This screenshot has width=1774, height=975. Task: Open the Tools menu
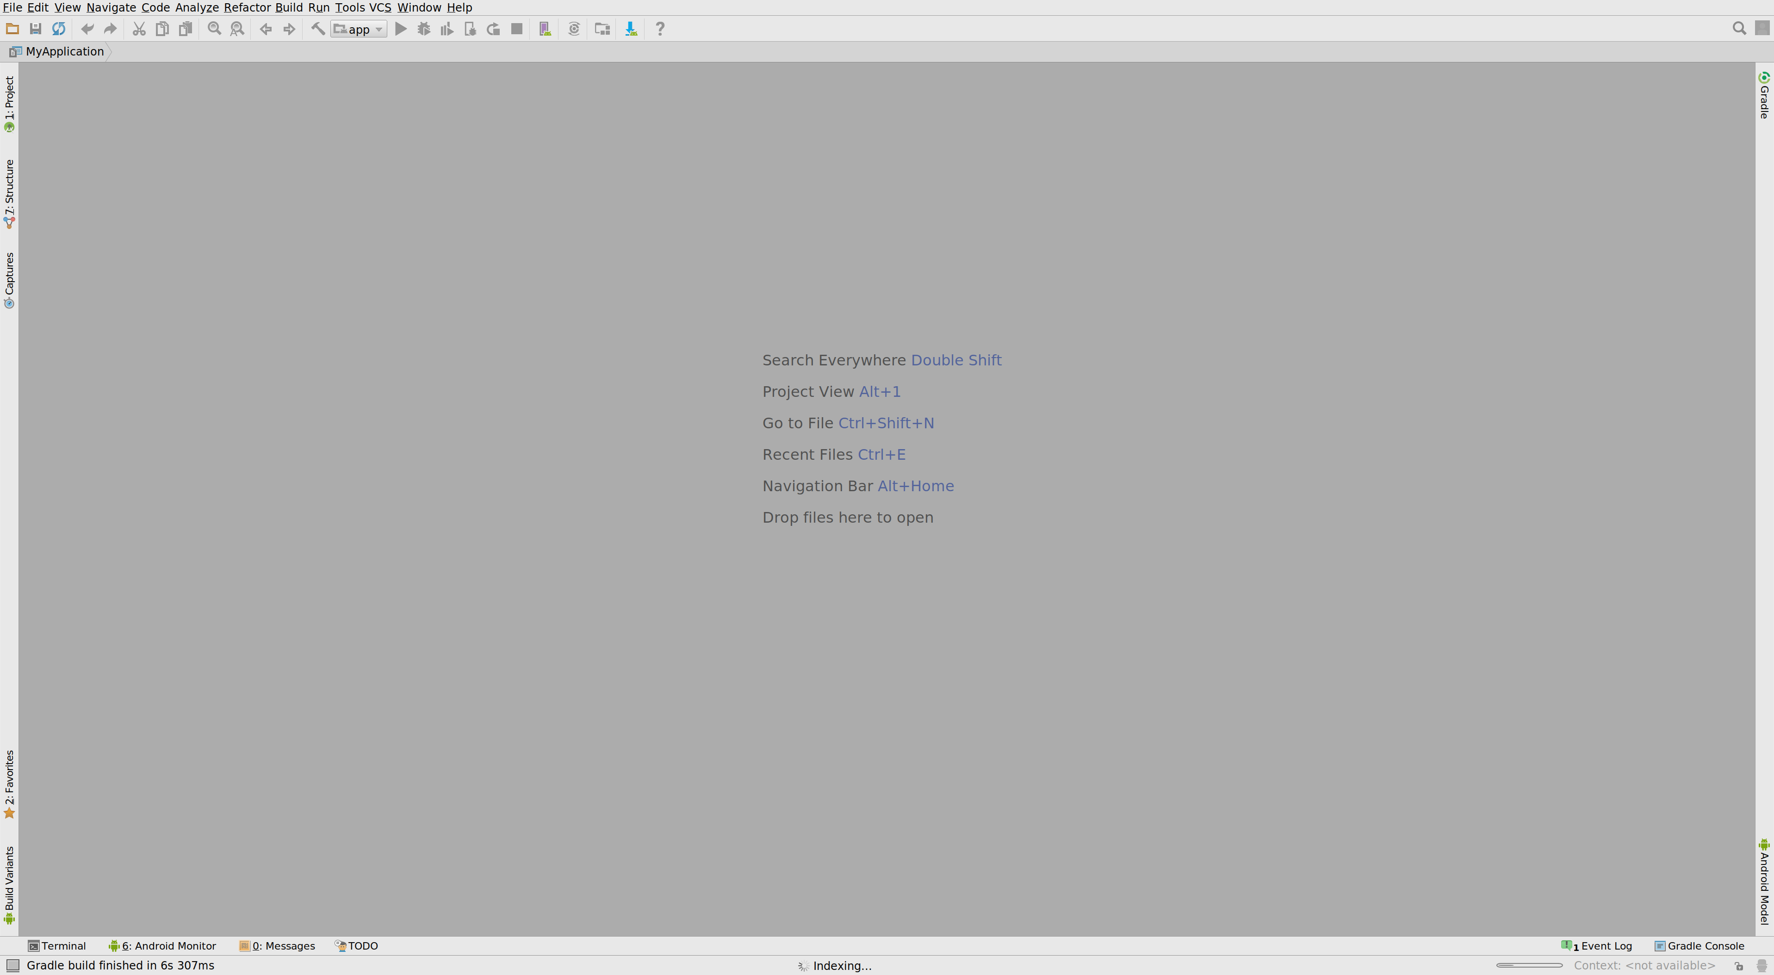[350, 7]
